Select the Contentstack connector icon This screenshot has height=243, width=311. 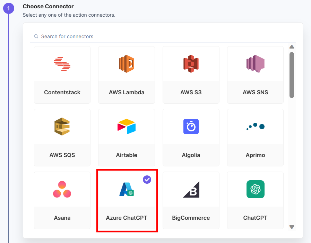pyautogui.click(x=62, y=64)
